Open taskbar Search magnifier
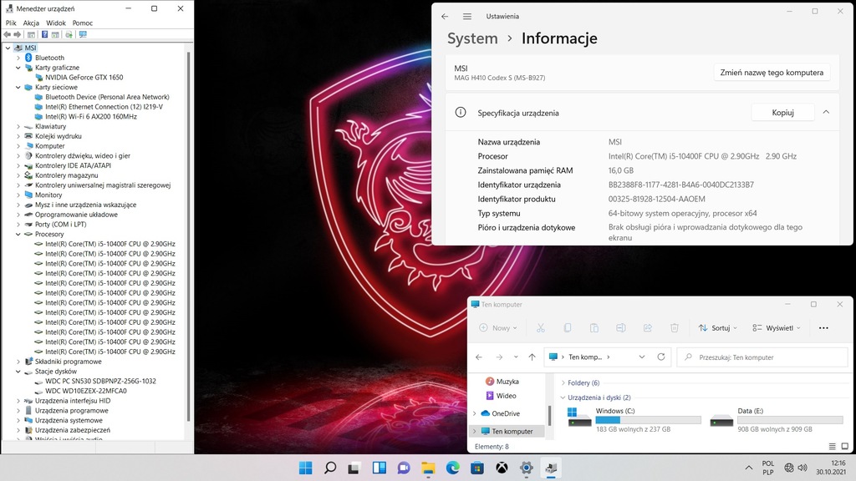 330,468
